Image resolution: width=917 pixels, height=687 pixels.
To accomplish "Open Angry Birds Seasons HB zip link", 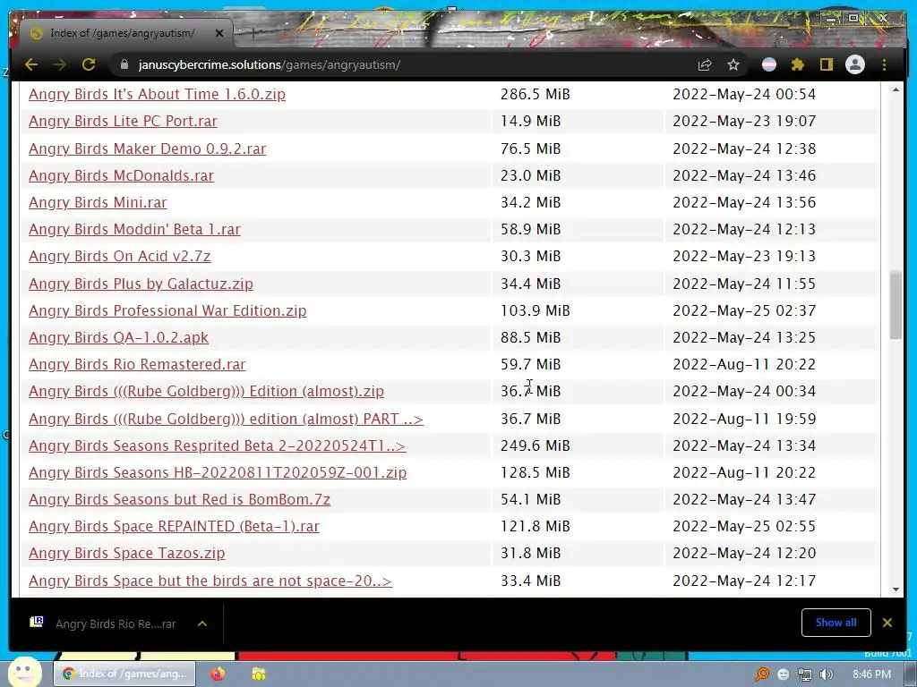I will tap(218, 472).
